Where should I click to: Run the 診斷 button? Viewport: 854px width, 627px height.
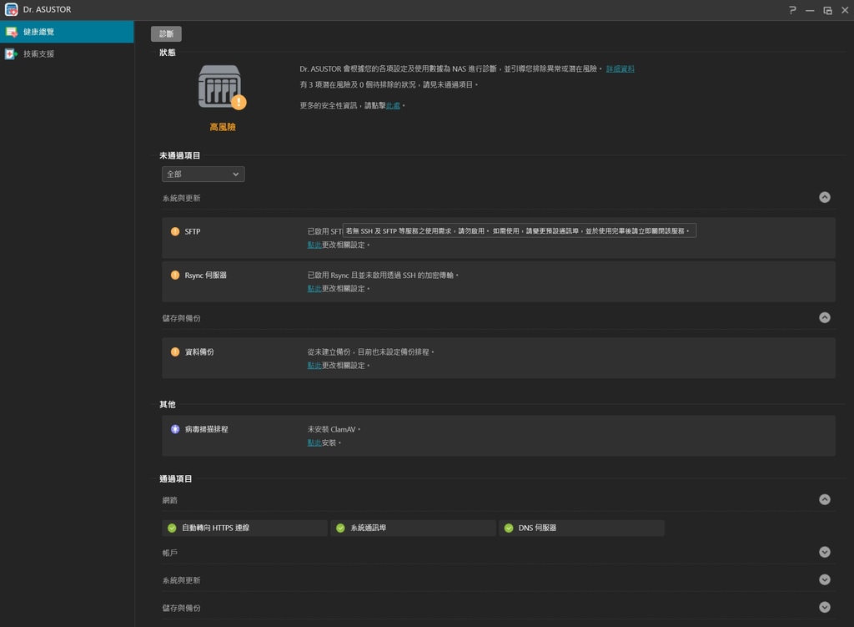point(166,33)
